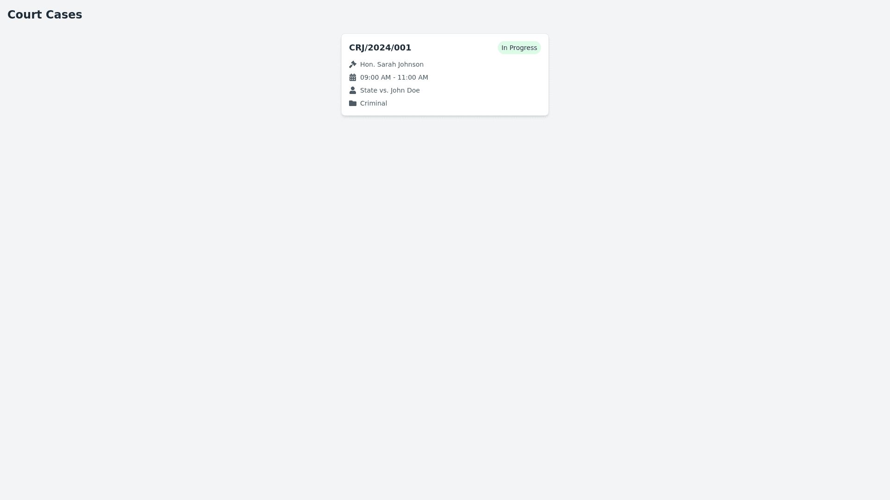This screenshot has height=500, width=890.
Task: Click the surname Johnson on the card
Action: [409, 64]
